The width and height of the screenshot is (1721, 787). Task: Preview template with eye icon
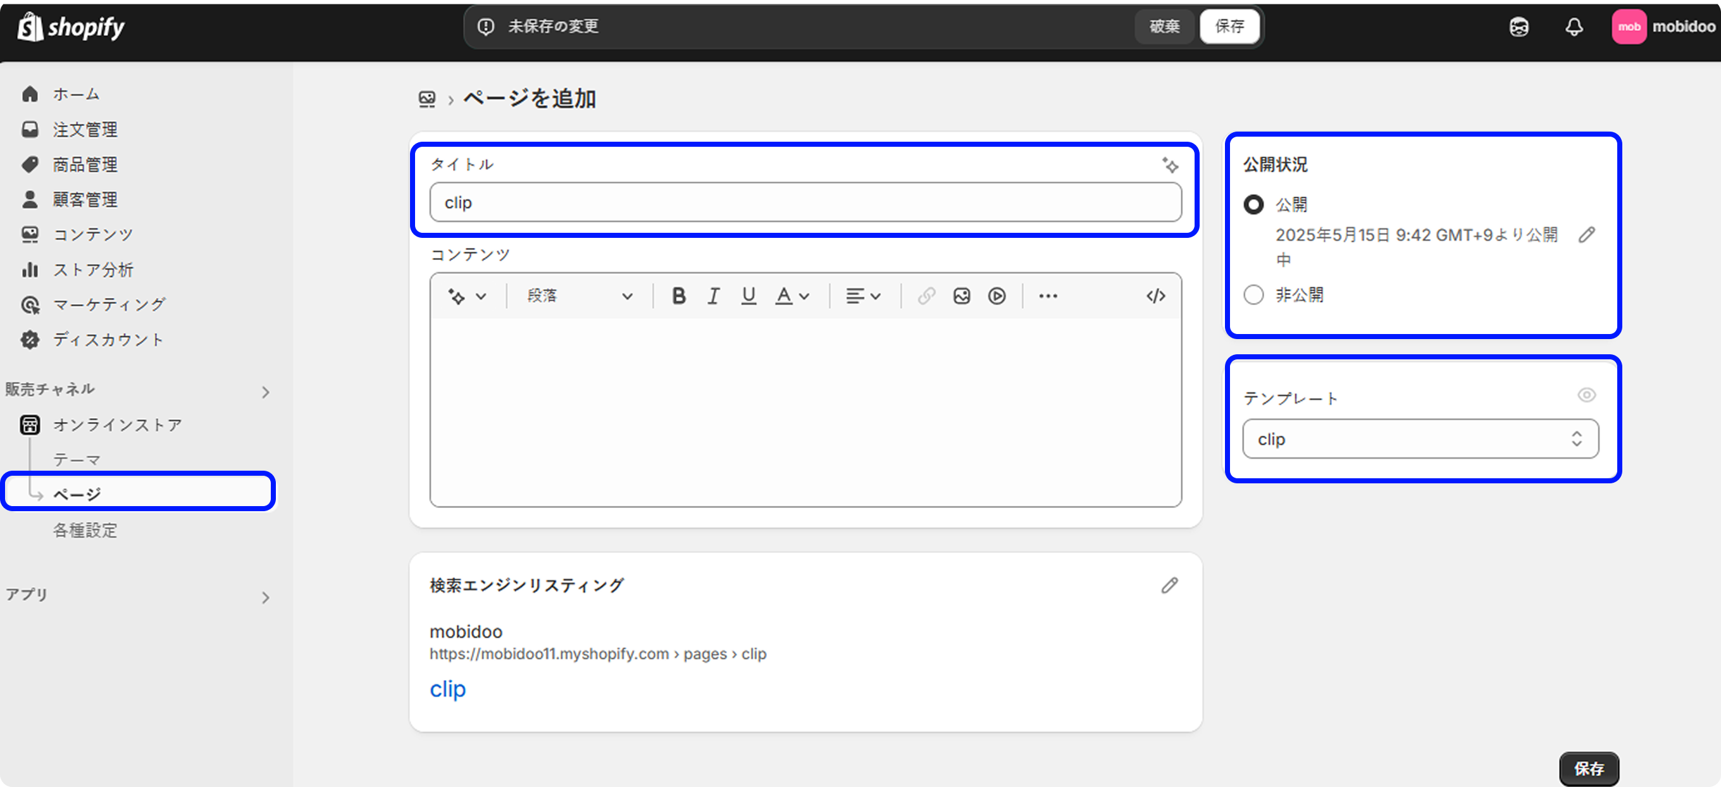tap(1587, 395)
